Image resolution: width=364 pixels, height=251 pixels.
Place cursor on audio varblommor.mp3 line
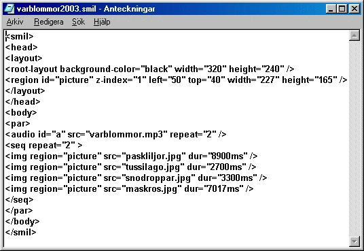115,135
